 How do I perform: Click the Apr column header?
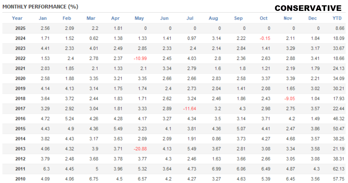pos(115,18)
